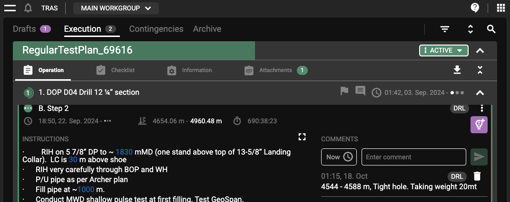Click the purple lightbulb suggestion button
The width and height of the screenshot is (510, 202).
[479, 125]
